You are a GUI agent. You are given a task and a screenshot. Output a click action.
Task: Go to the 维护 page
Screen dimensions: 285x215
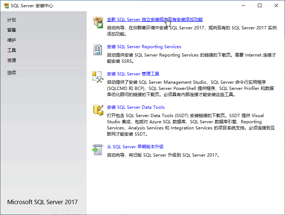coord(12,40)
